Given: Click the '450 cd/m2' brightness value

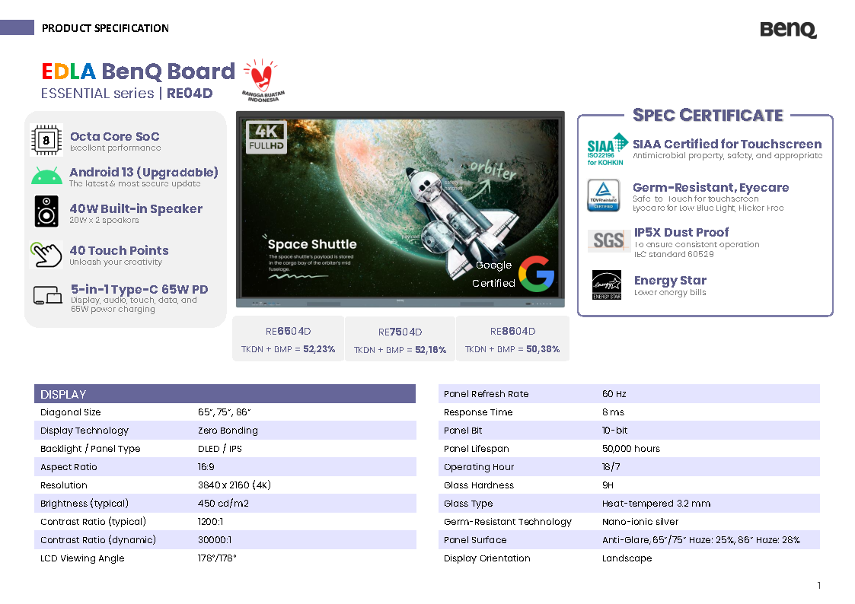Looking at the screenshot, I should click(223, 504).
